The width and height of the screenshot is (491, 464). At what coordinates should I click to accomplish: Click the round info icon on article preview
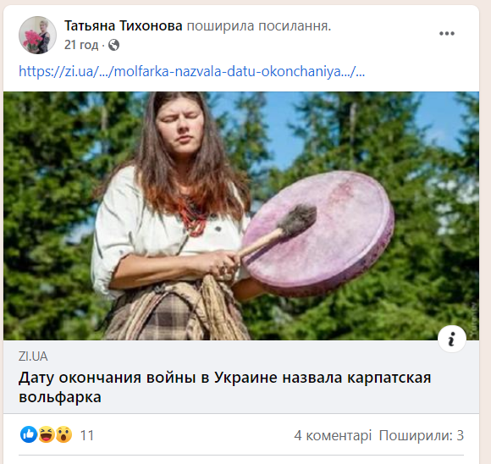coord(451,339)
